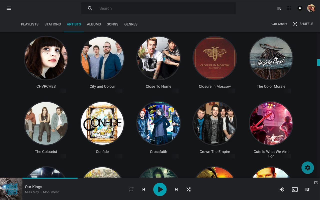
Task: Select the Artists tab
Action: coord(74,24)
